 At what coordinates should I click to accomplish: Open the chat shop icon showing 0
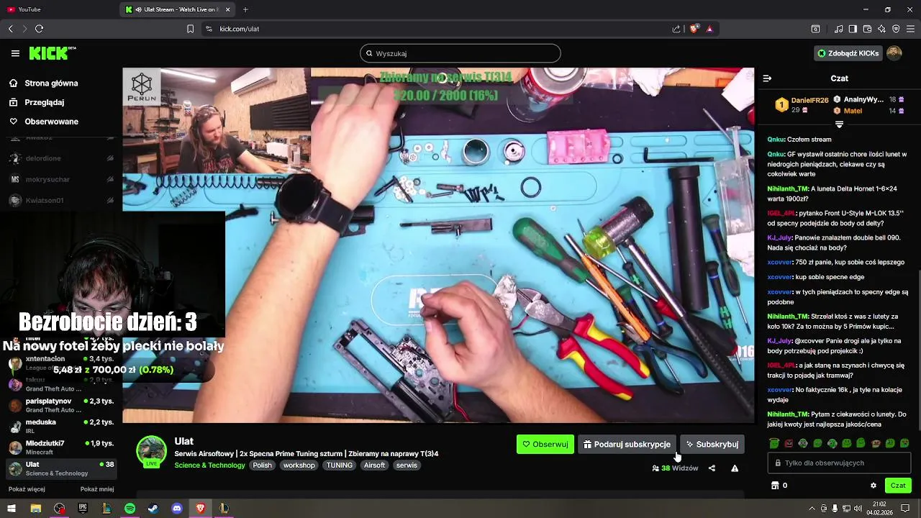(779, 486)
